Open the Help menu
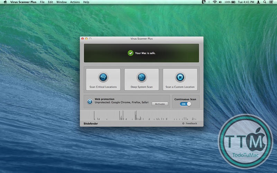 tap(86, 2)
